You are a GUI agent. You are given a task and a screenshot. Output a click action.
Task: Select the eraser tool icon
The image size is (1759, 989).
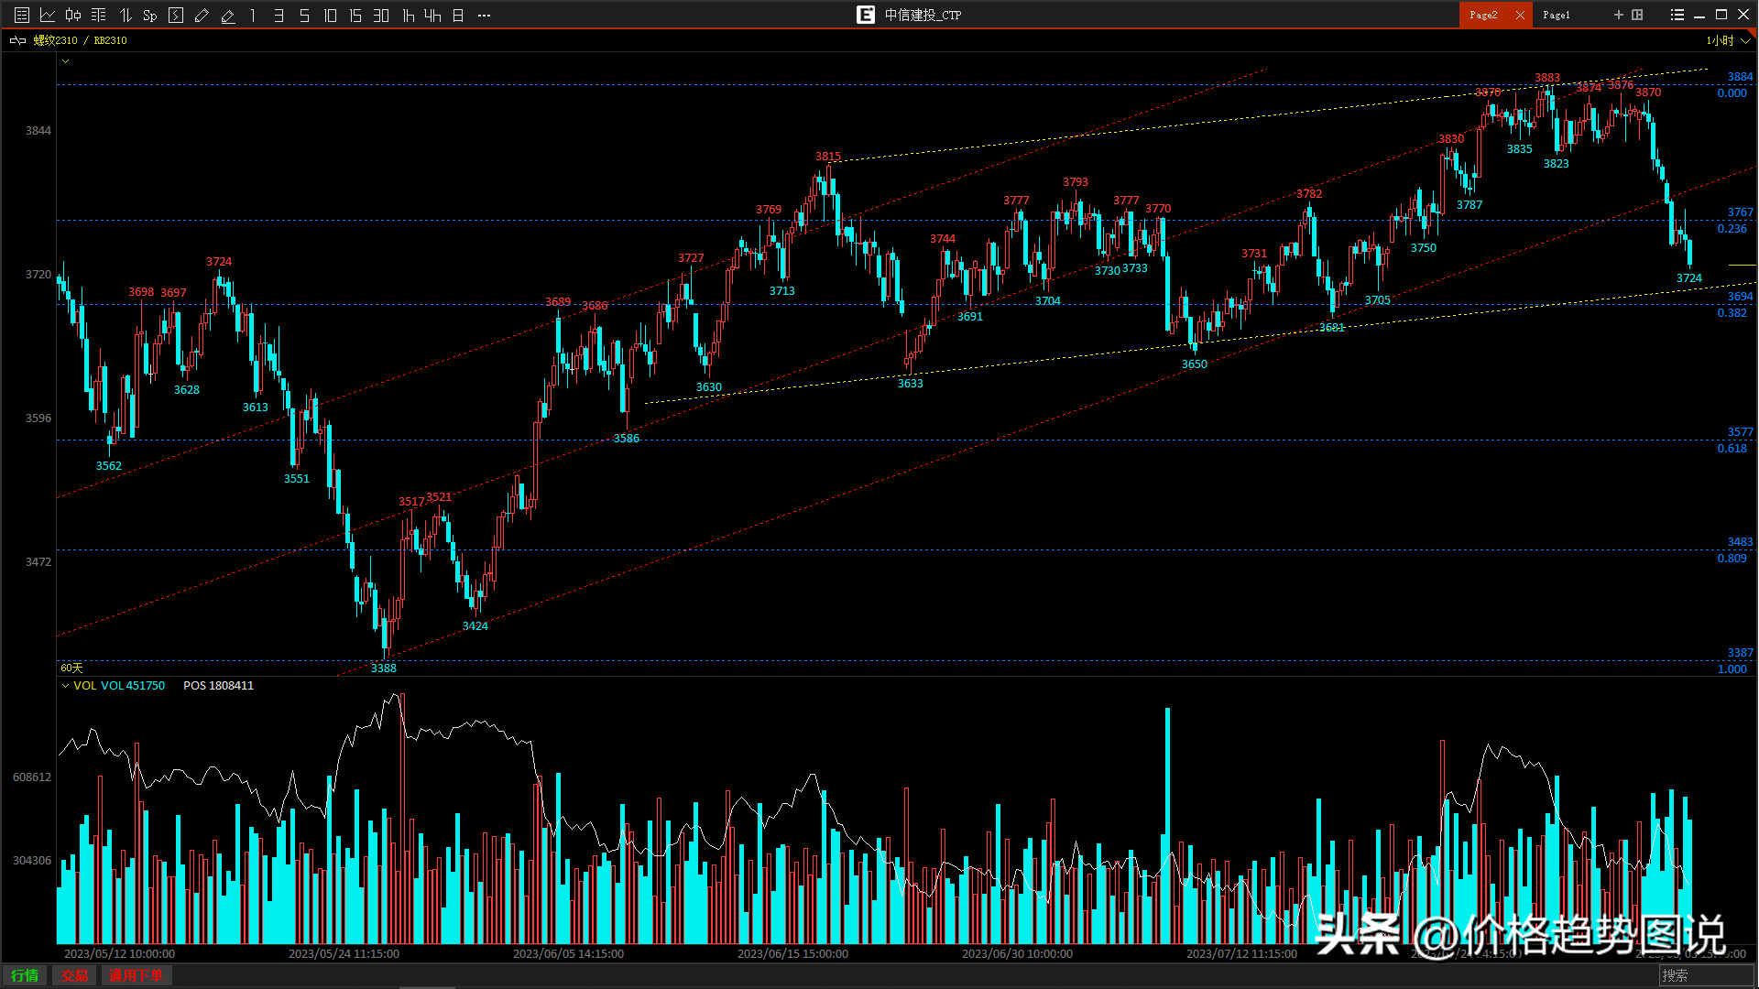coord(228,15)
